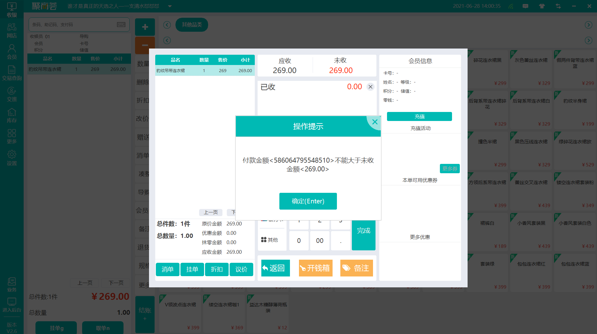The width and height of the screenshot is (597, 334).
Task: Click the 更多优惠 section label
Action: 420,237
